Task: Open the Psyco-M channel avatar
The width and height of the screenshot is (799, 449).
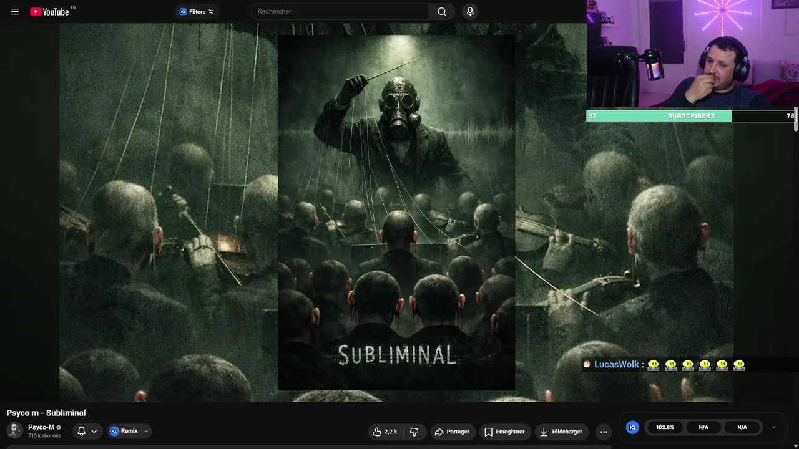Action: click(15, 430)
